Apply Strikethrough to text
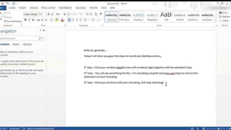This screenshot has width=231, height=130. pos(39,20)
